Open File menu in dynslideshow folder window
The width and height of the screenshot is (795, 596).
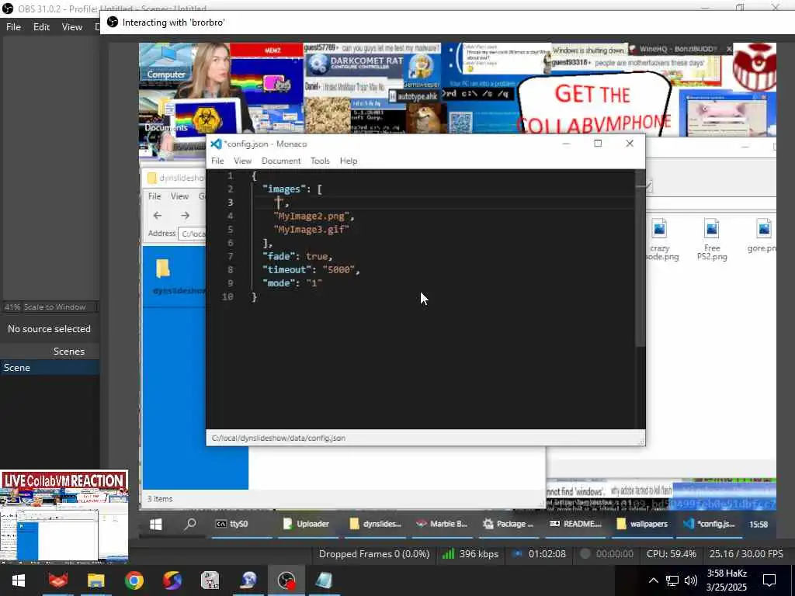point(154,196)
